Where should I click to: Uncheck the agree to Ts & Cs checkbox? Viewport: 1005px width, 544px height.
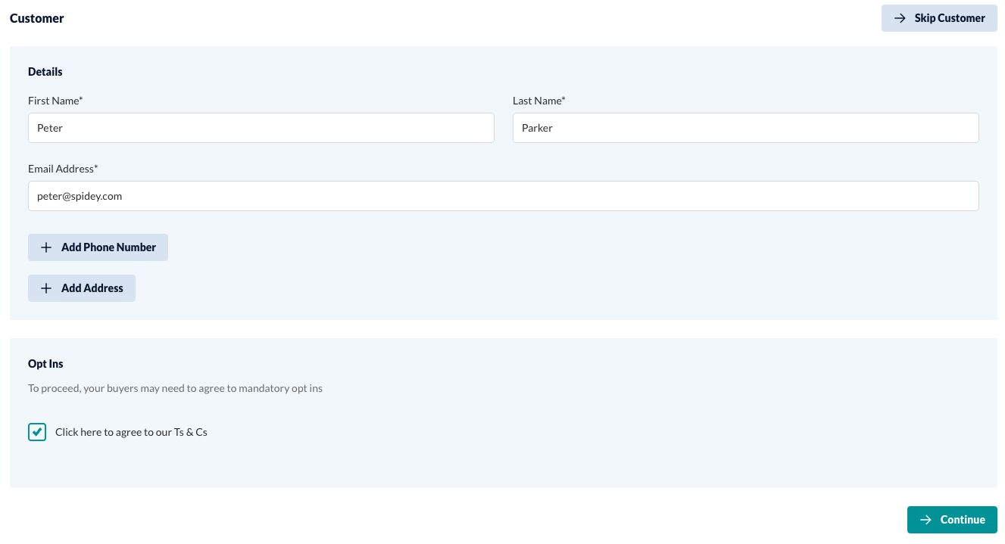37,432
